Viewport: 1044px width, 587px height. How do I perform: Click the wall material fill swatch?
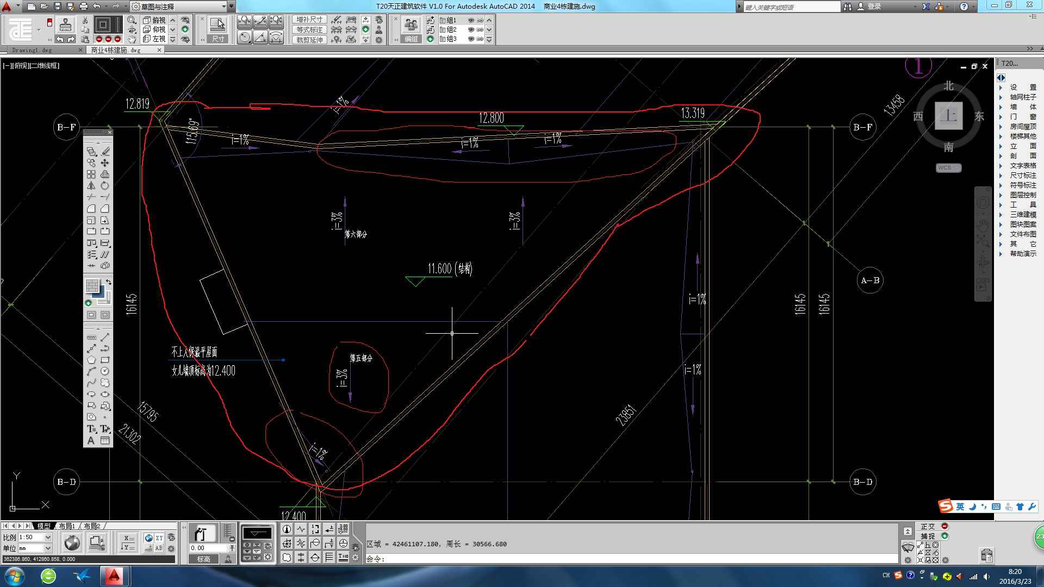point(92,286)
